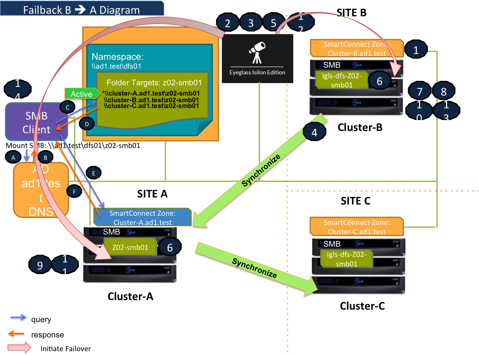The height and width of the screenshot is (355, 479).
Task: Click step circle labeled D
Action: [87, 124]
